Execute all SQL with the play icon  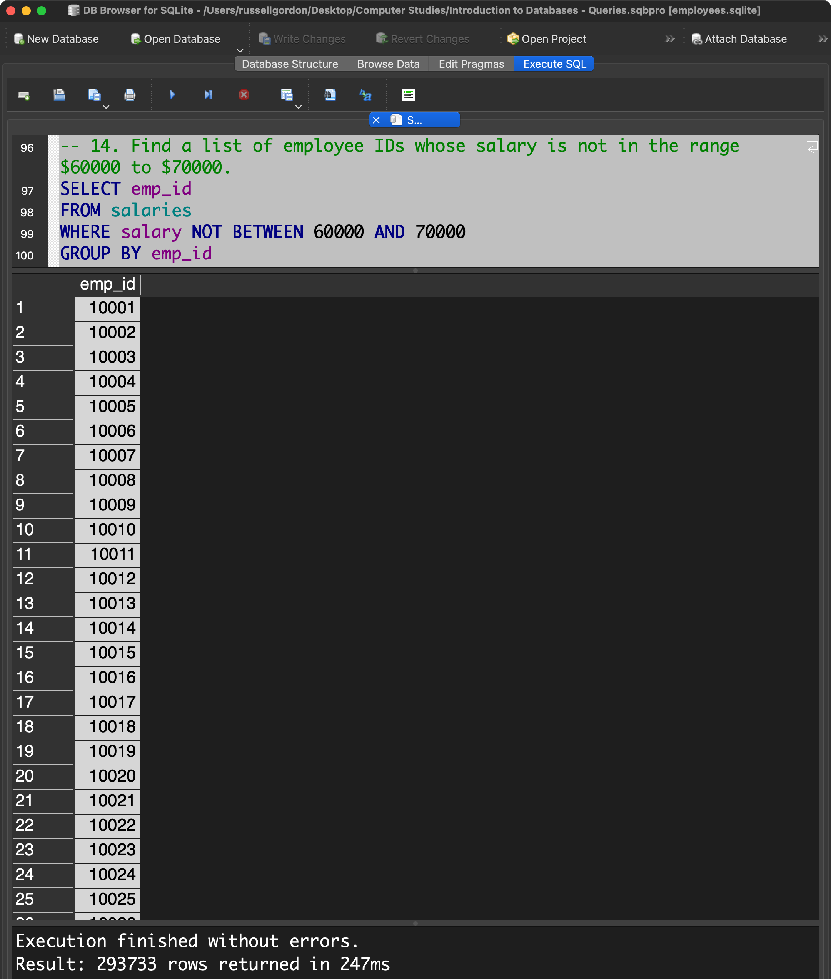pyautogui.click(x=172, y=95)
